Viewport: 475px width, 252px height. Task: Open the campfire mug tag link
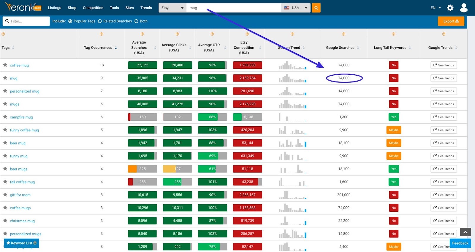point(21,117)
